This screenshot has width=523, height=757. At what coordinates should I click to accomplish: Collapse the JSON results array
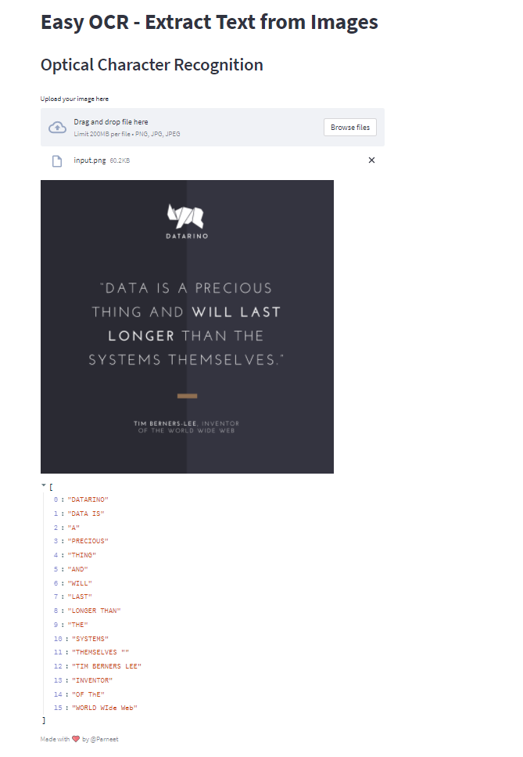44,485
